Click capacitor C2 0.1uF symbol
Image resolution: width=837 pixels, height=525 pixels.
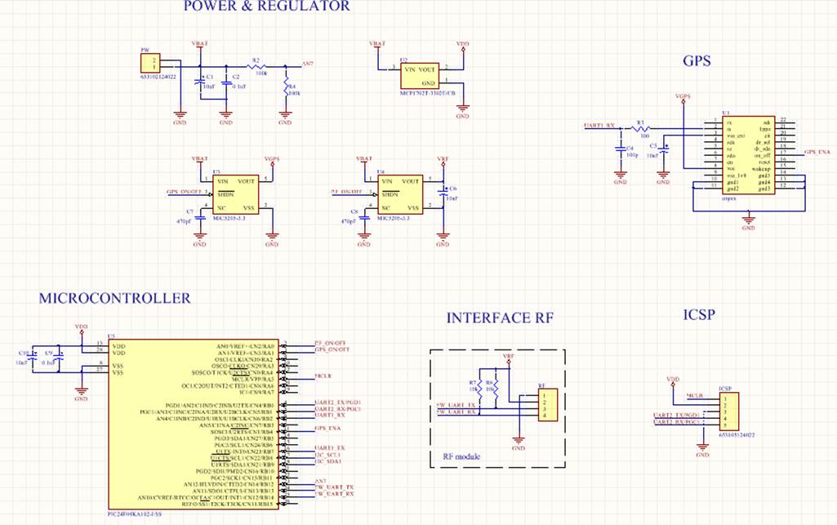[226, 82]
